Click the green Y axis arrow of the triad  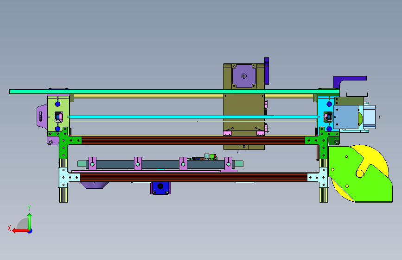(x=30, y=222)
